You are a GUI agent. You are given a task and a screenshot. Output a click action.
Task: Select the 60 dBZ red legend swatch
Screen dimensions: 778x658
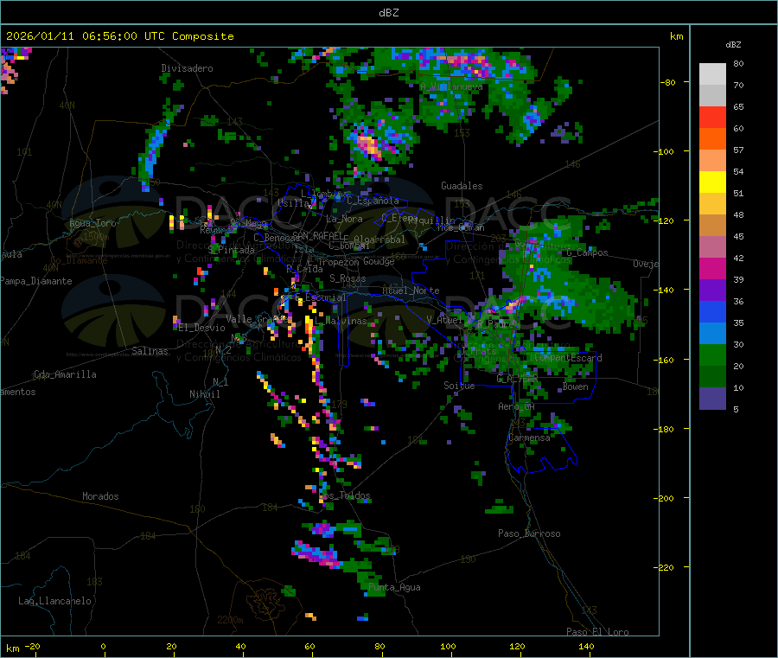tap(712, 117)
